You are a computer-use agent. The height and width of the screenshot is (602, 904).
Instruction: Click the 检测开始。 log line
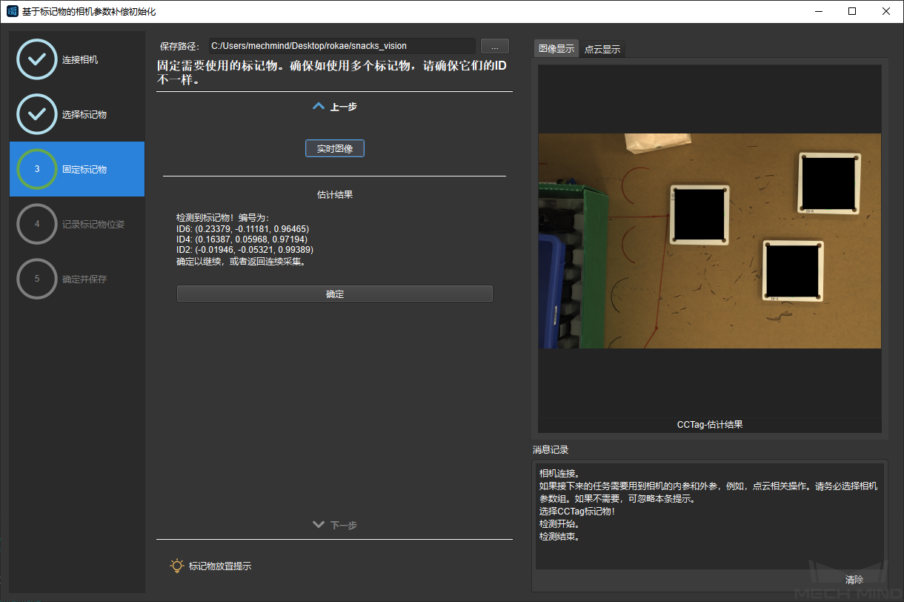point(559,524)
